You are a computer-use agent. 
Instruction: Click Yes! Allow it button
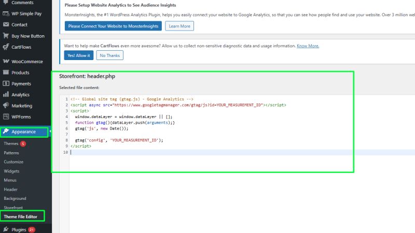pos(79,55)
